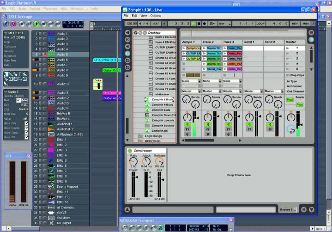332x232 pixels.
Task: Click the arm record button on Track 2
Action: coord(208,134)
